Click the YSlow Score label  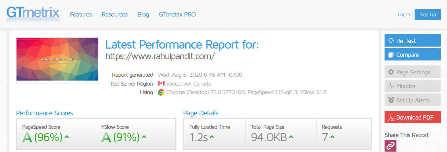(115, 127)
